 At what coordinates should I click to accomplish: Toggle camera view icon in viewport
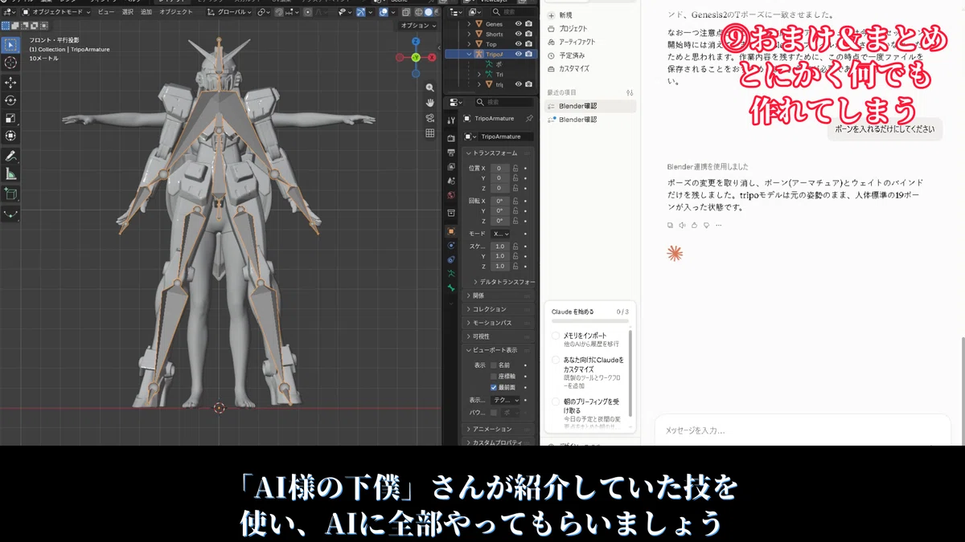point(430,118)
